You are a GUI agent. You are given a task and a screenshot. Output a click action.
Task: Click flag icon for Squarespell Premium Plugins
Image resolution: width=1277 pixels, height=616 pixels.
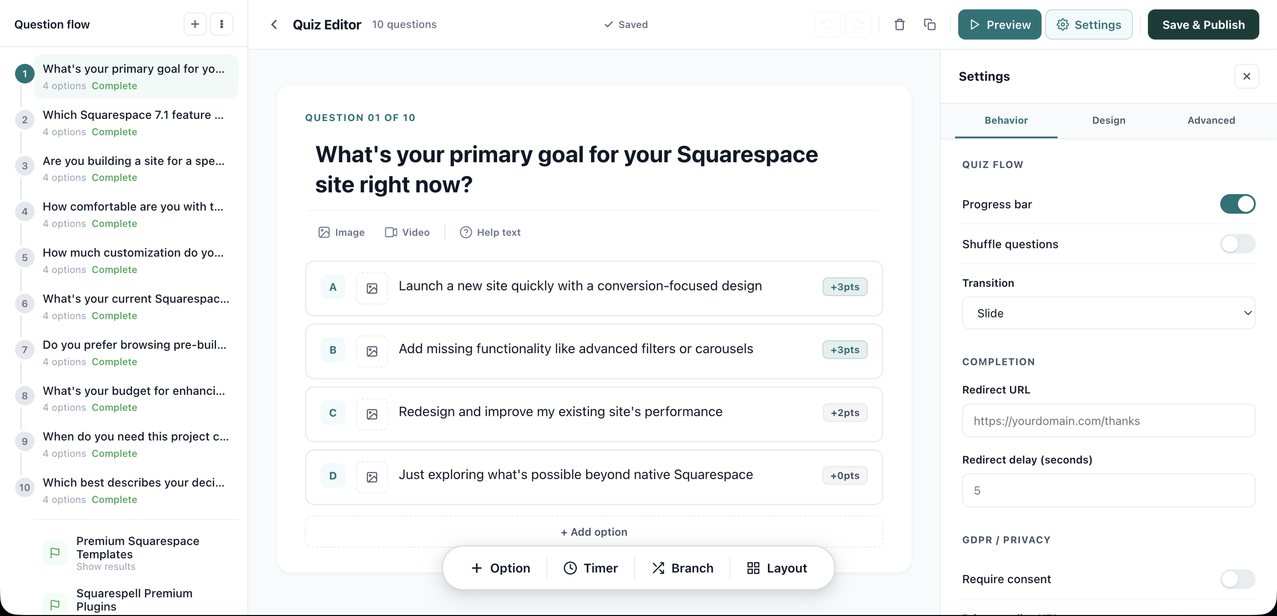pos(55,604)
